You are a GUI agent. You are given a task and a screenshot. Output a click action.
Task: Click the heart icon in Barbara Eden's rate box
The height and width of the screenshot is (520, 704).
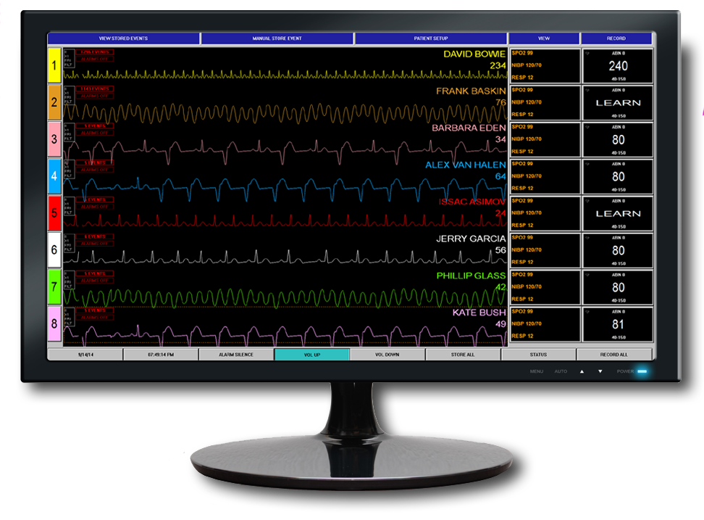(x=587, y=127)
